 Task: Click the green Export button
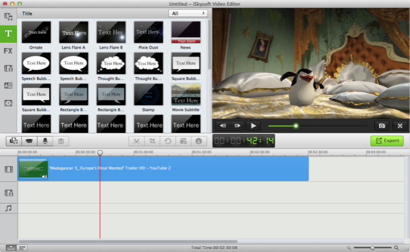[x=387, y=141]
